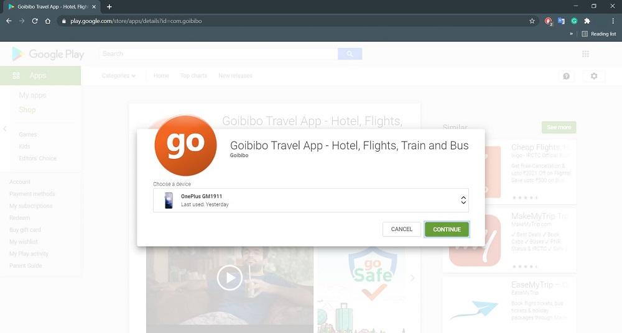The image size is (622, 333).
Task: Click the green CONTINUE button
Action: point(447,229)
